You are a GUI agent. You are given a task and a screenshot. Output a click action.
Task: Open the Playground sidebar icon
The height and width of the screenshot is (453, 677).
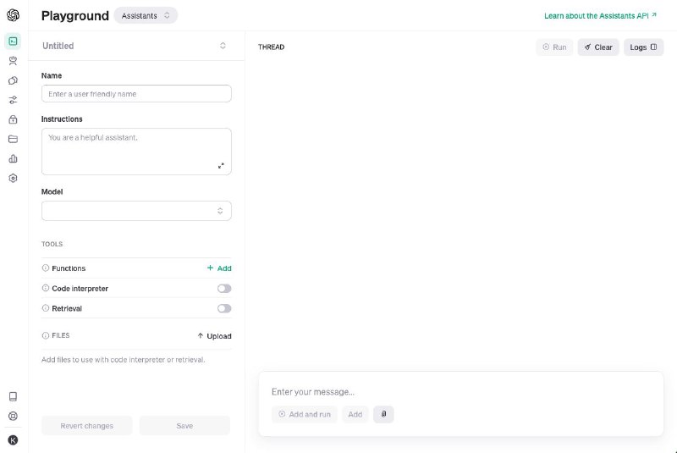[x=13, y=41]
